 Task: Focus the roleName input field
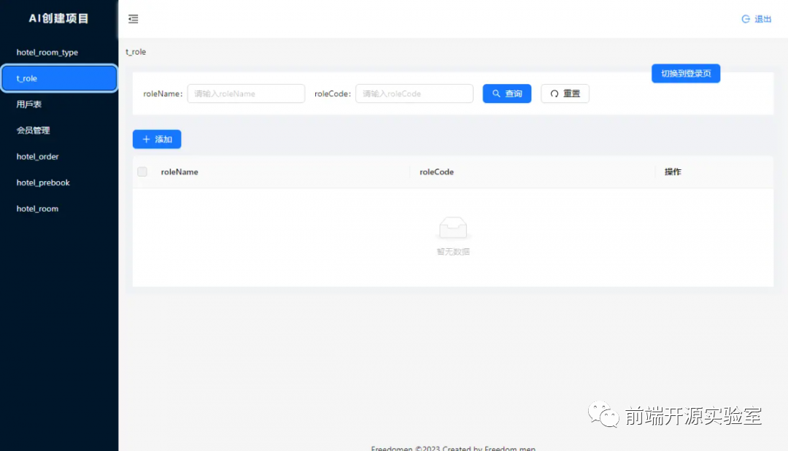[x=246, y=93]
